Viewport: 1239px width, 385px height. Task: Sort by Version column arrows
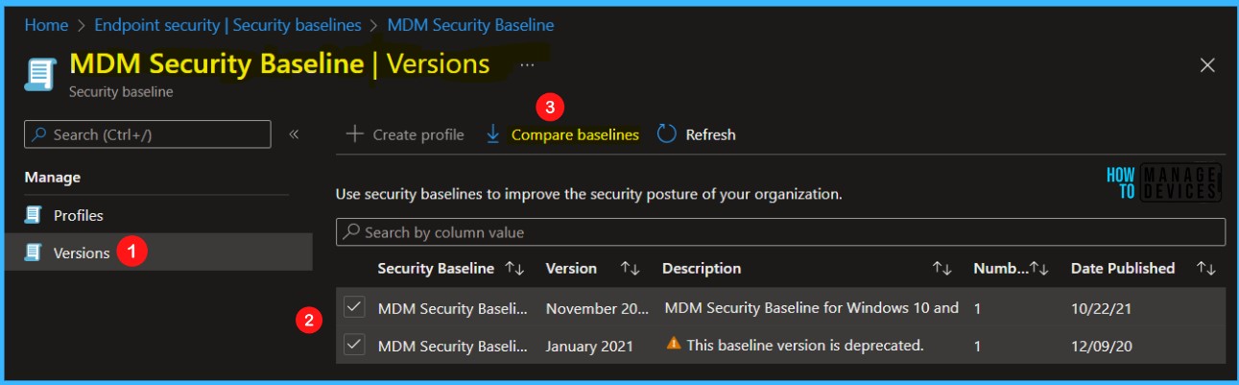[x=631, y=269]
